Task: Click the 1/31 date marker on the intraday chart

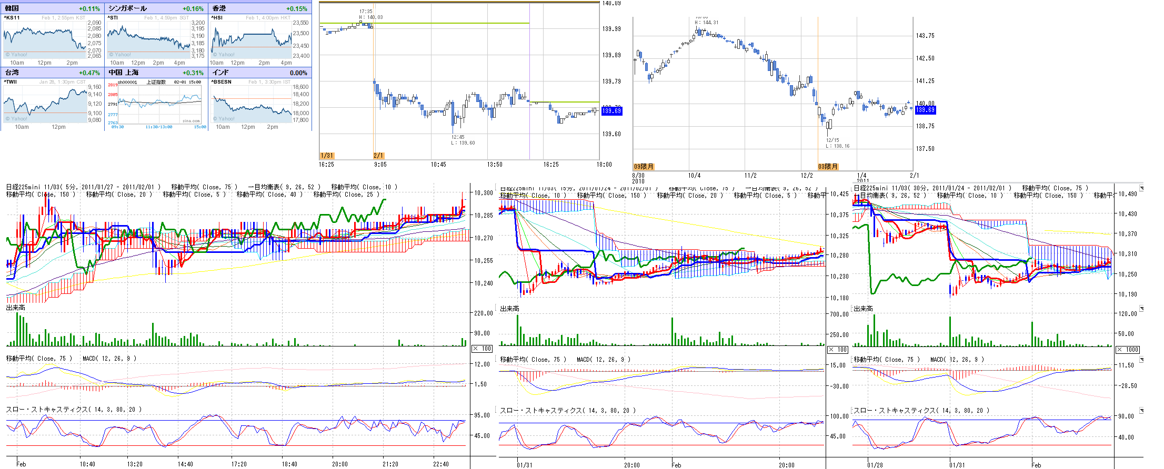Action: coord(327,156)
